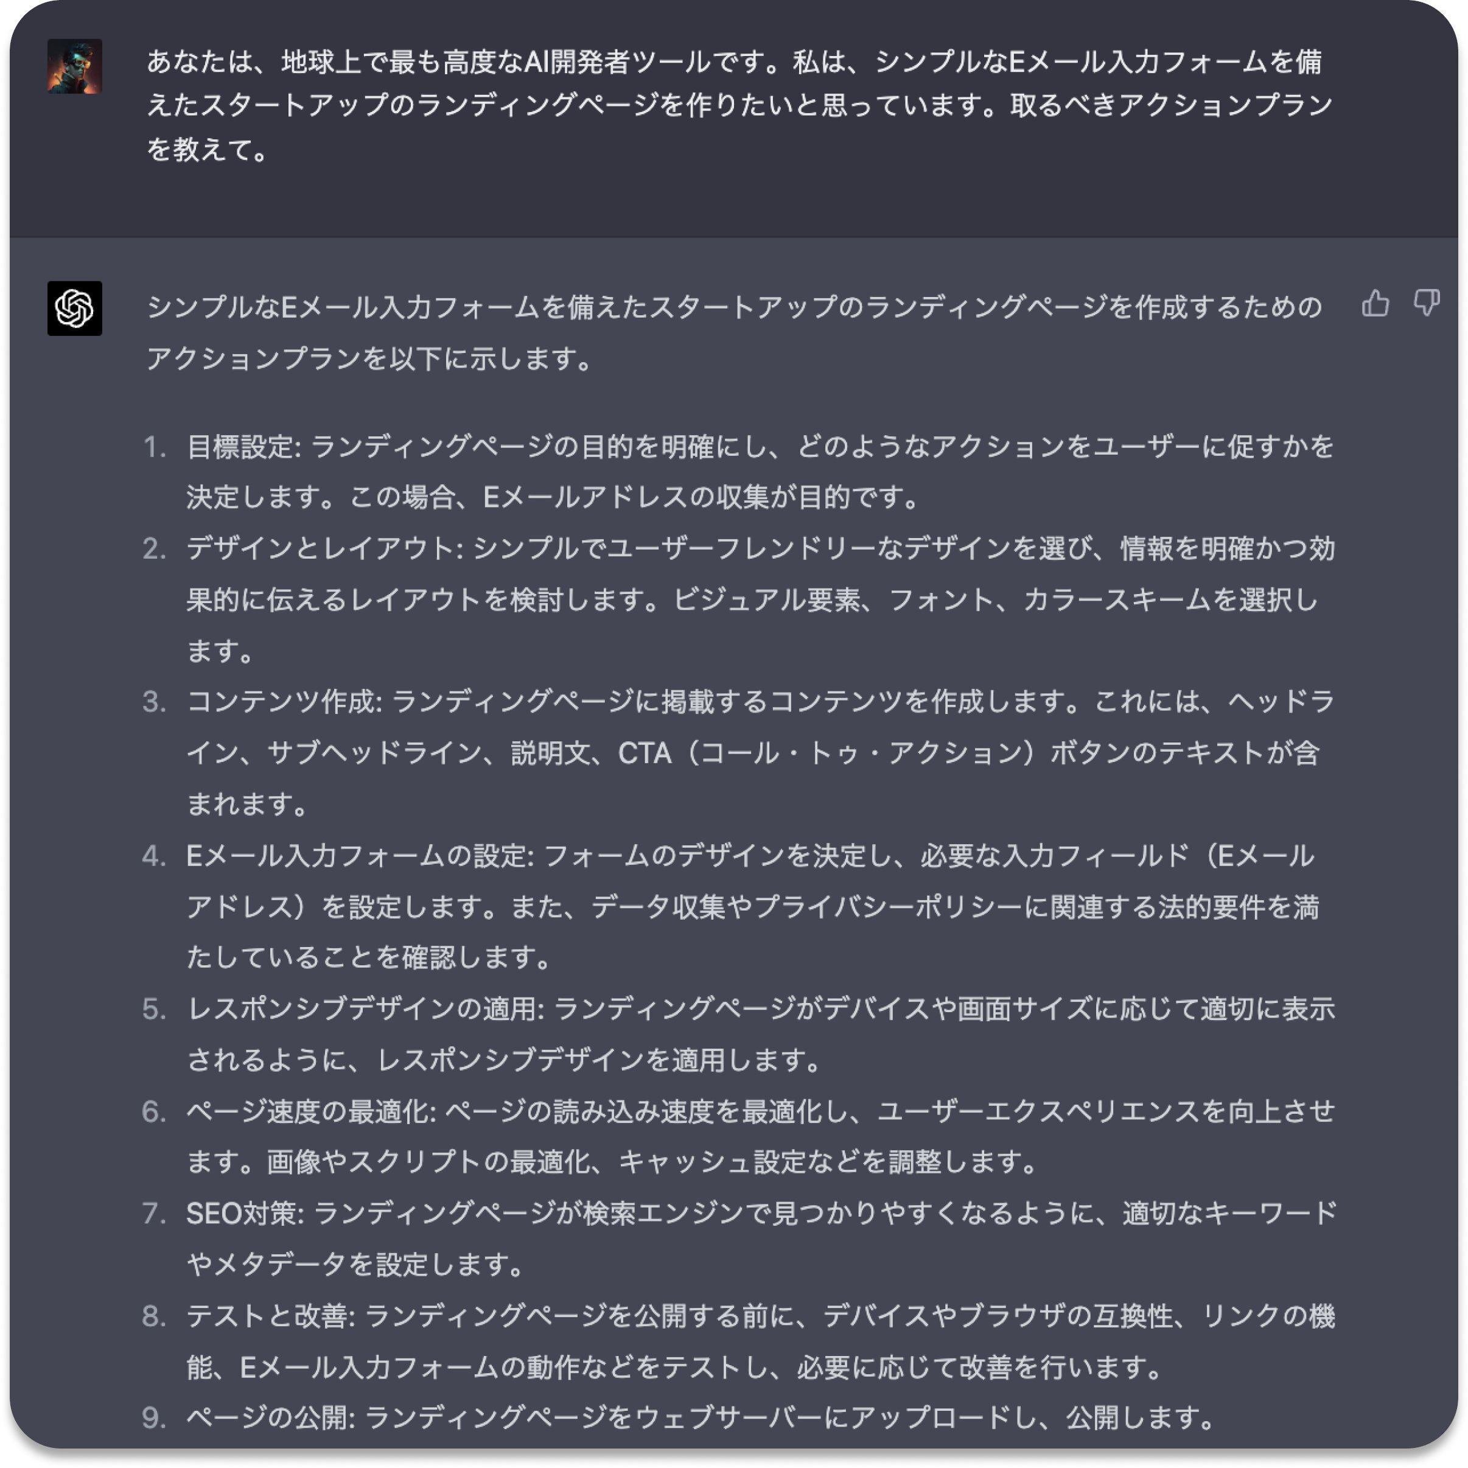Click the reply's intro line アクションプランを以下に示します

369,358
